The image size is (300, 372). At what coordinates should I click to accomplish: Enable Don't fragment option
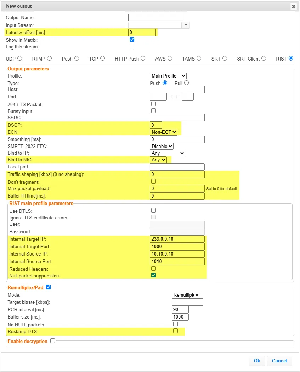coord(154,182)
